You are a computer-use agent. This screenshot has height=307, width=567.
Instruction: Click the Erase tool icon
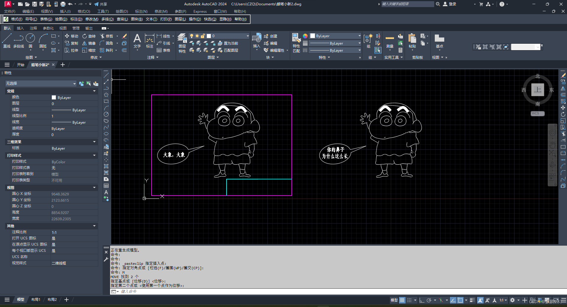[x=125, y=36]
